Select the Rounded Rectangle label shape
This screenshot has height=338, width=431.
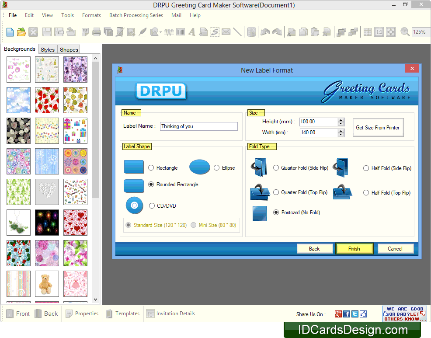(151, 185)
